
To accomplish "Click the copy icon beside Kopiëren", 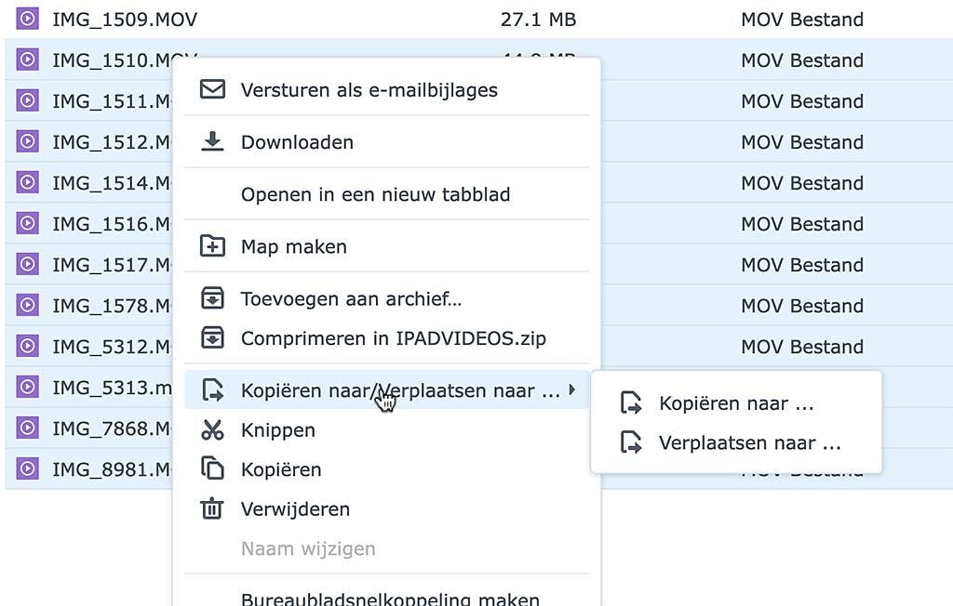I will [213, 469].
